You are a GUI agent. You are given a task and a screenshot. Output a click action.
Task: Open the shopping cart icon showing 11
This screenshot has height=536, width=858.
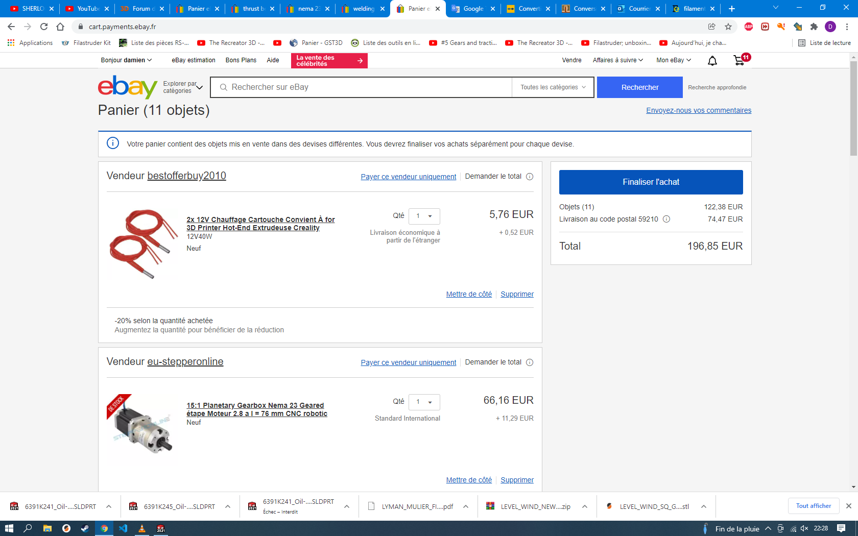[741, 60]
